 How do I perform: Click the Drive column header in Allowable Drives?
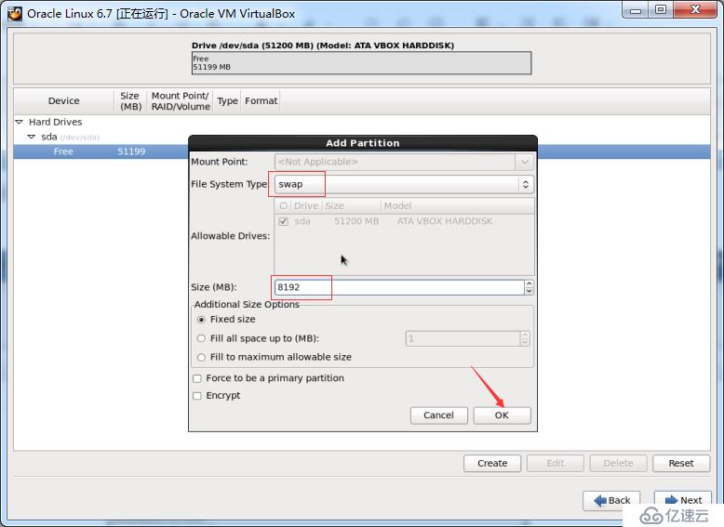click(x=306, y=205)
